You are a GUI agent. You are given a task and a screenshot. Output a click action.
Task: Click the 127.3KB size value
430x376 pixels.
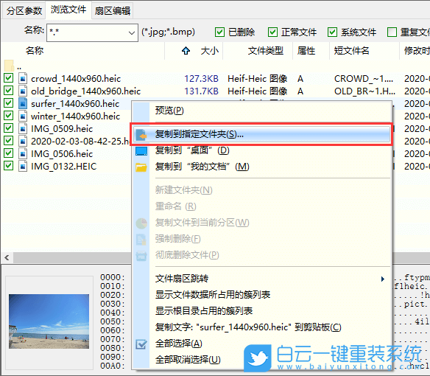pos(201,79)
